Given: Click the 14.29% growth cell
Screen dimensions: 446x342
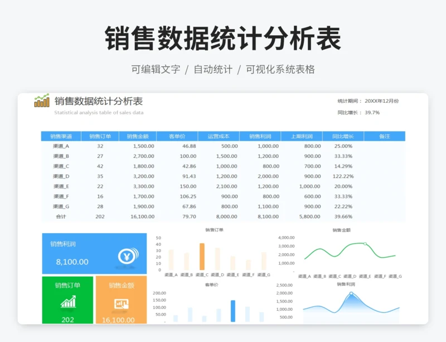Looking at the screenshot, I should (343, 166).
